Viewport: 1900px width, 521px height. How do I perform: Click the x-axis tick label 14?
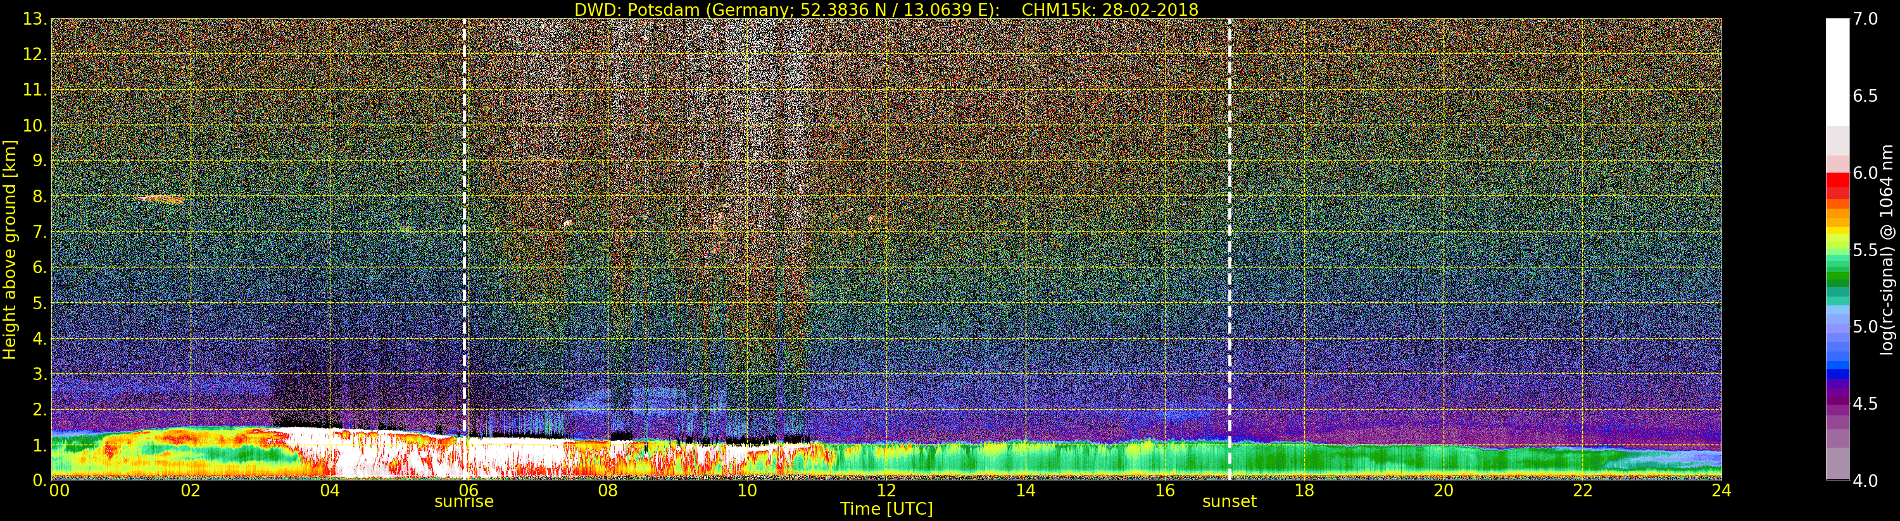[1025, 490]
